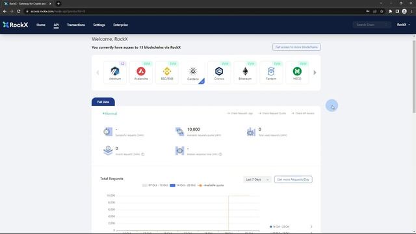Open the Check Request Quota link
Image resolution: width=416 pixels, height=234 pixels.
[272, 113]
